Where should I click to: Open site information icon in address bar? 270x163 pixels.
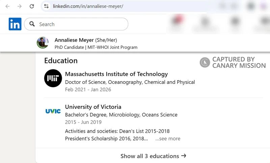[x=46, y=6]
